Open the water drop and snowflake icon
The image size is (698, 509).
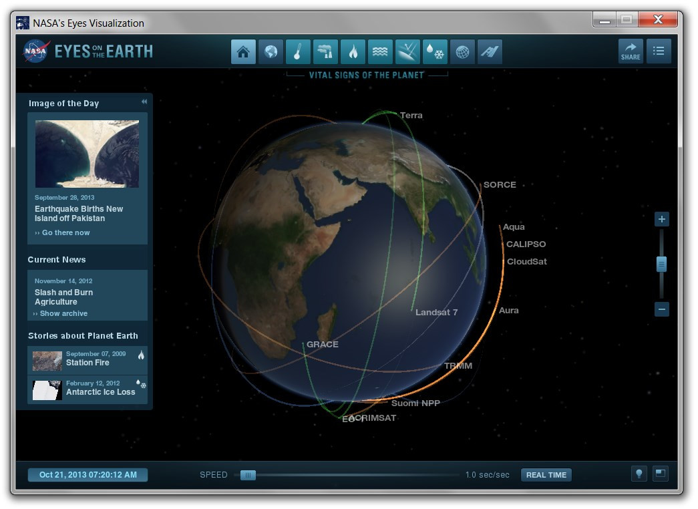(x=435, y=51)
